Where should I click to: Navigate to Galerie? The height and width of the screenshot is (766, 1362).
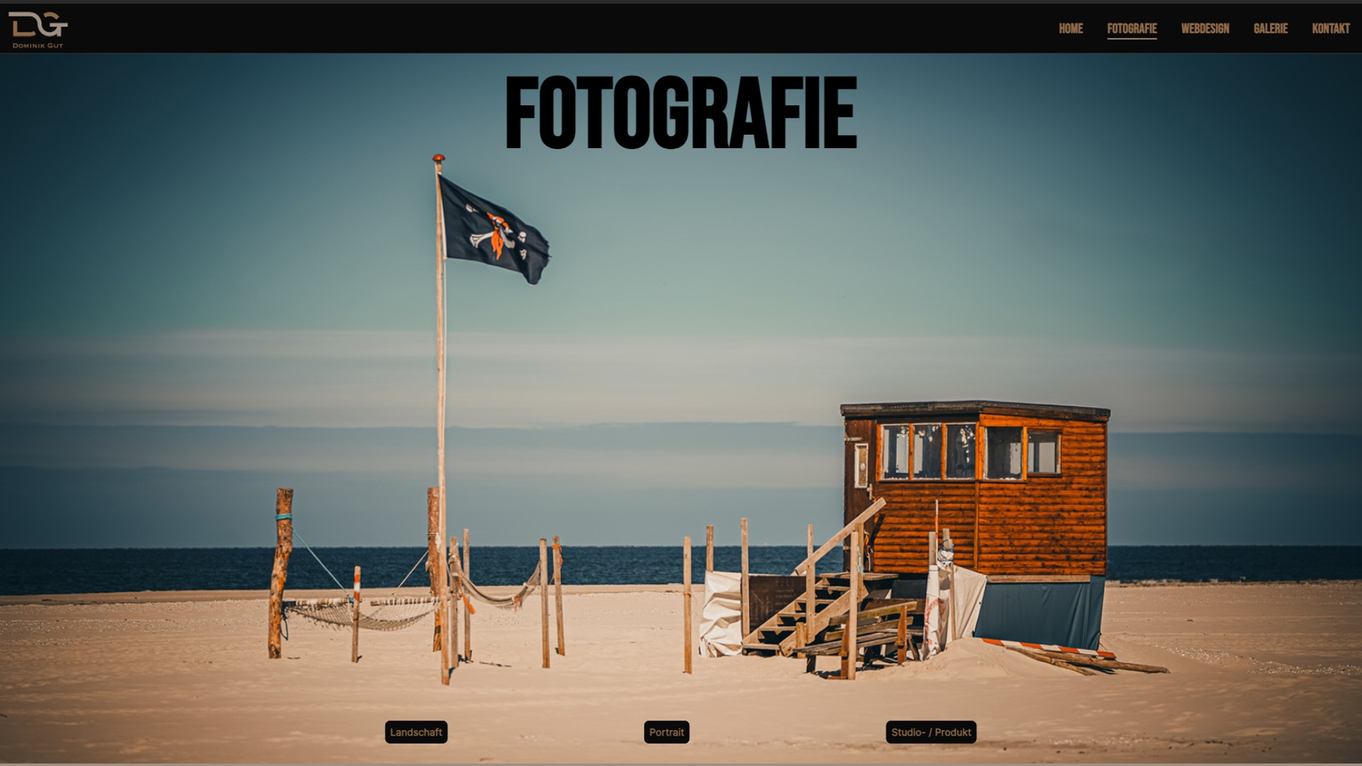click(x=1270, y=28)
